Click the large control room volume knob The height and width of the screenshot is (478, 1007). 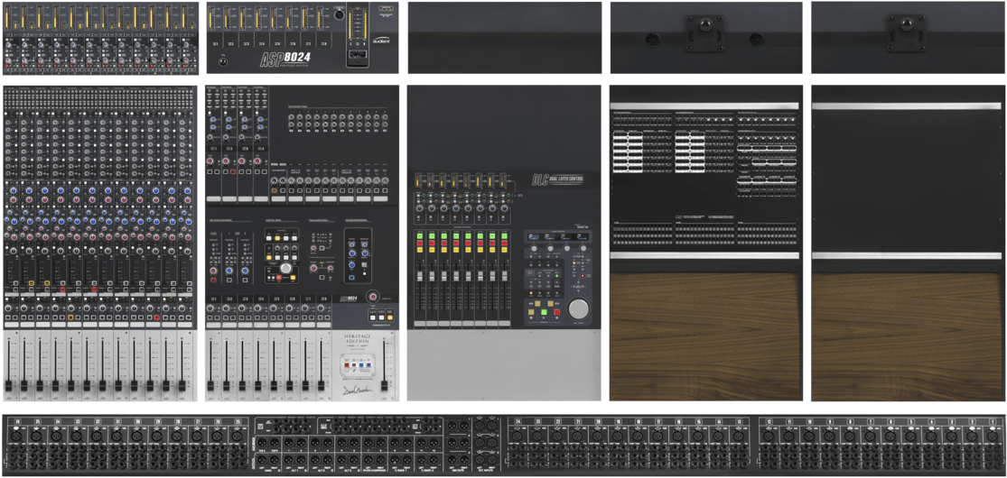click(x=286, y=269)
